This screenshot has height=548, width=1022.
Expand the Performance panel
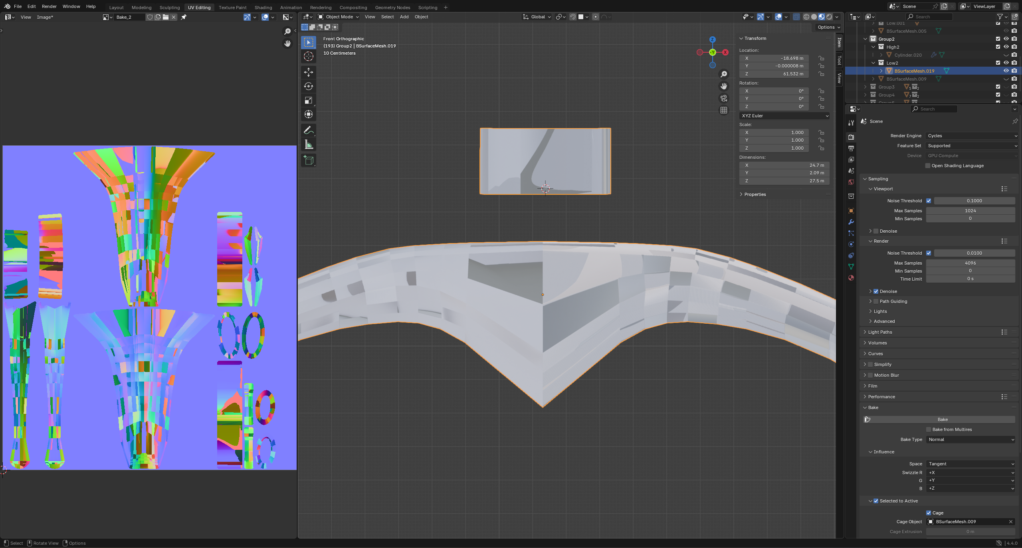coord(881,397)
